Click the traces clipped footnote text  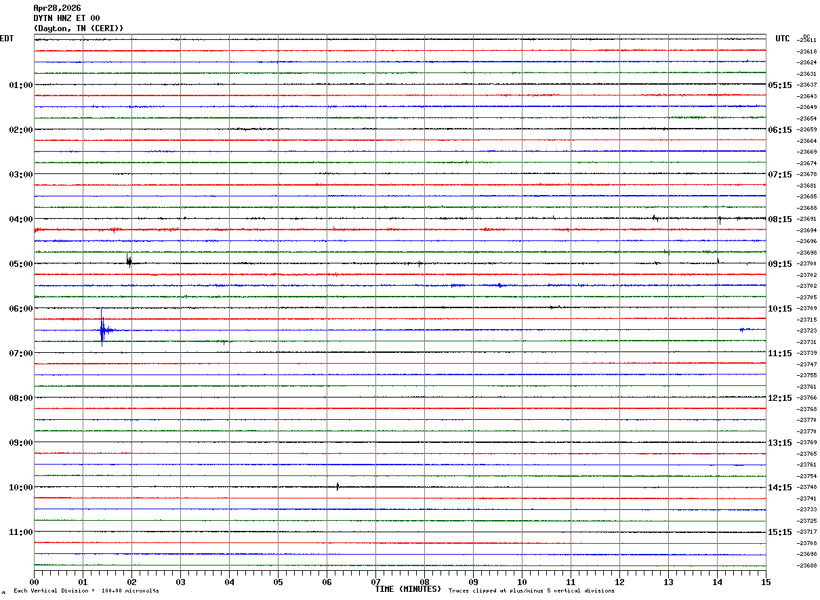(531, 591)
